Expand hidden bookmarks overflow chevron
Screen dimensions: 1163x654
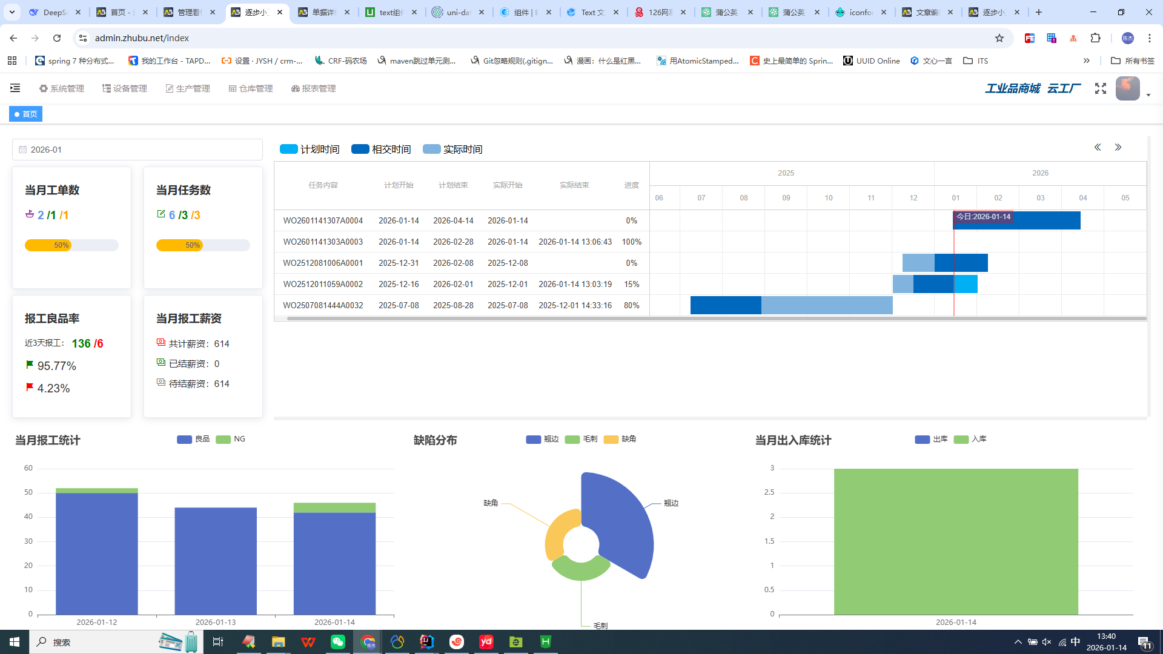[x=1087, y=61]
